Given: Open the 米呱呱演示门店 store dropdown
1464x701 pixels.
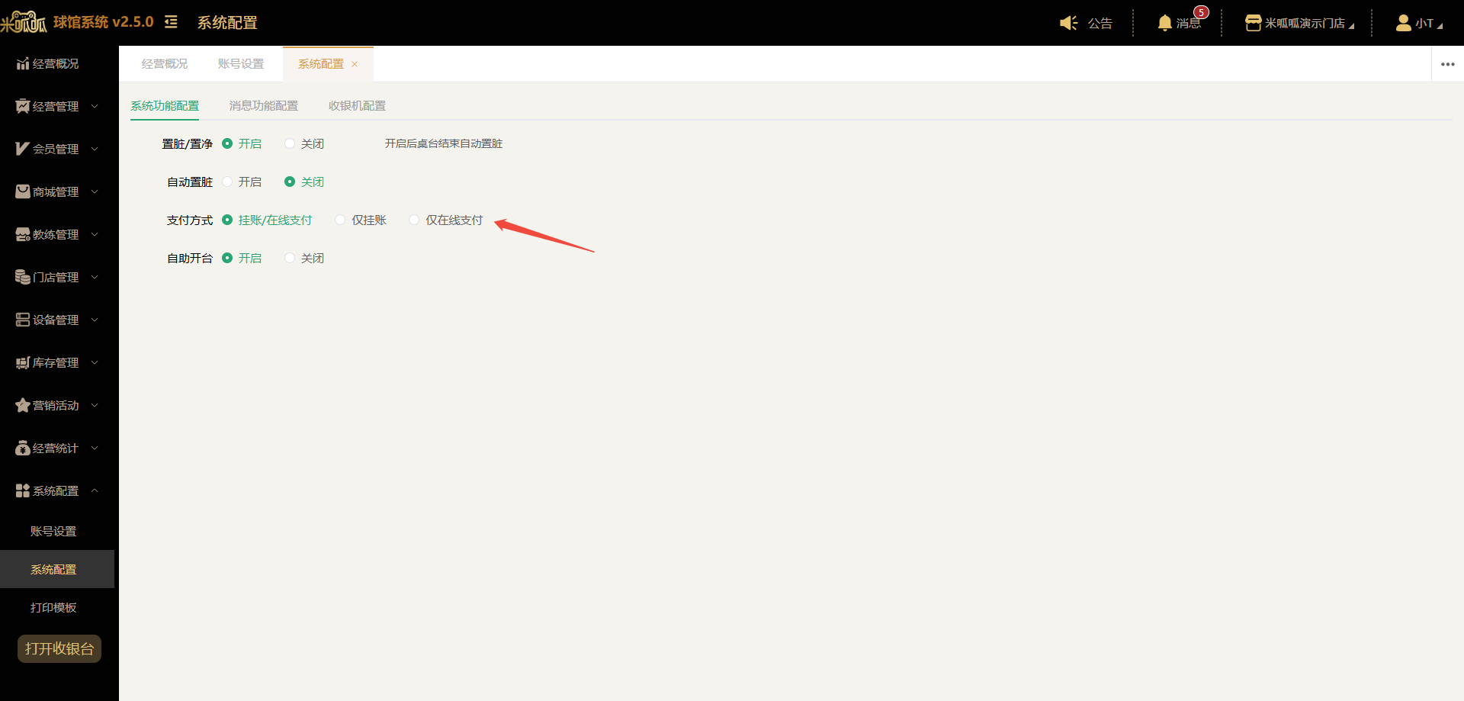Looking at the screenshot, I should (x=1299, y=23).
